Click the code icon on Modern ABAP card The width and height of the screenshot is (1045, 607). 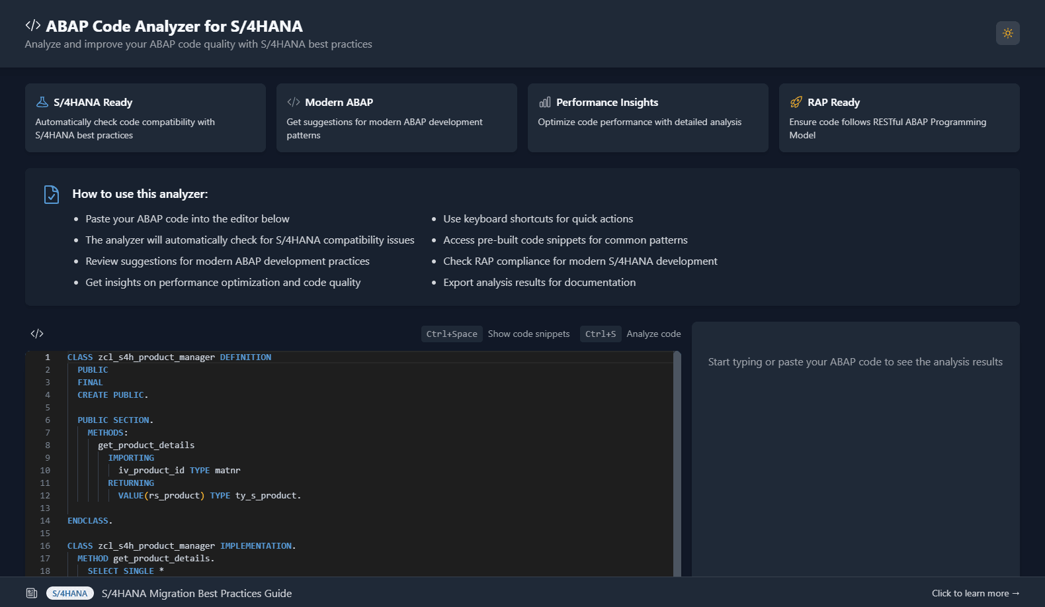pos(293,102)
